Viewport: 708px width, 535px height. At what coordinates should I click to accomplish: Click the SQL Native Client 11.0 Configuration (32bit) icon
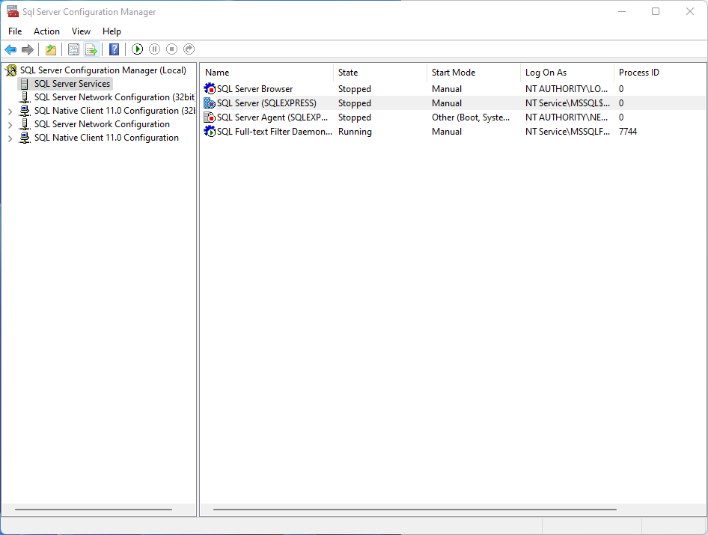[25, 111]
